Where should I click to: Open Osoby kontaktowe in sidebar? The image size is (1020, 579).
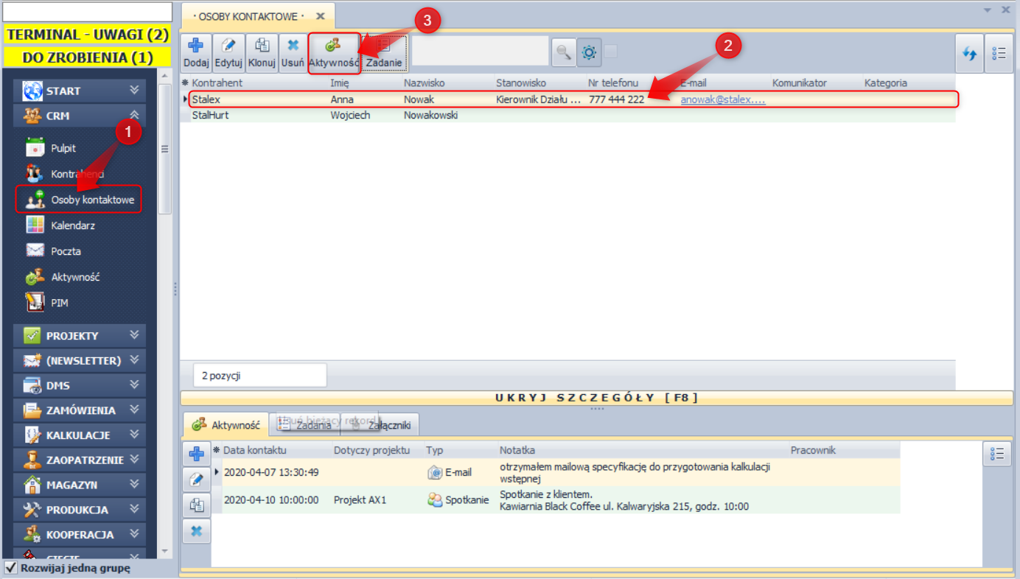78,200
